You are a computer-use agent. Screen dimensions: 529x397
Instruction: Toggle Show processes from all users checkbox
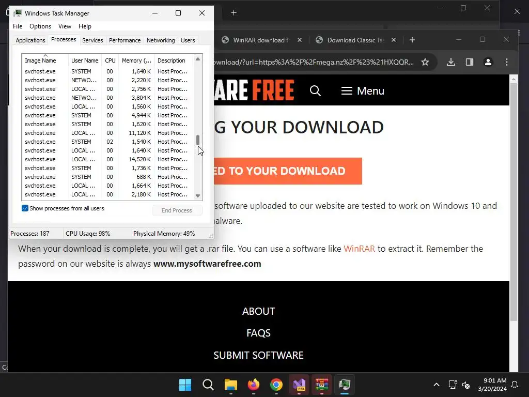(25, 208)
